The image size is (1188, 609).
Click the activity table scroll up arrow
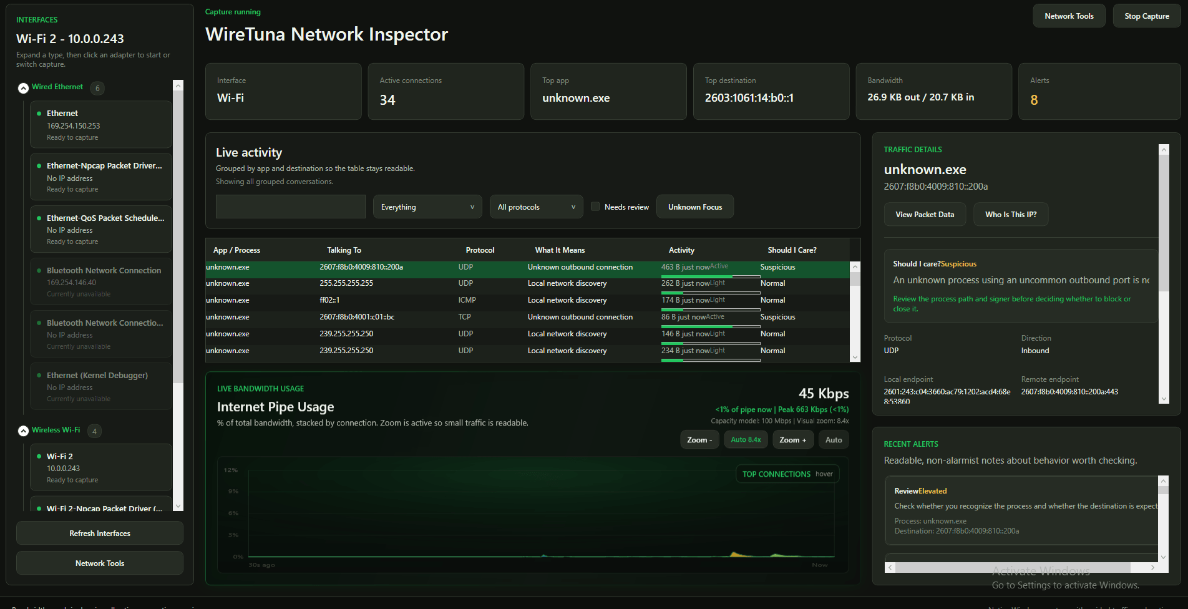coord(855,266)
